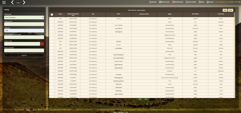Focus the Geostat code field
This screenshot has width=241, height=113.
click(22, 44)
